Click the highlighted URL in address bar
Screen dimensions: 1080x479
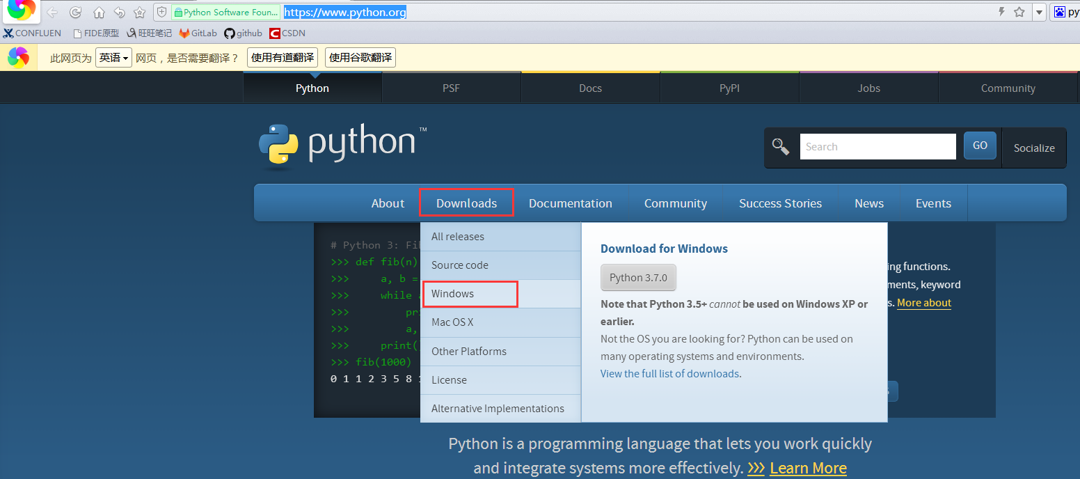[345, 13]
